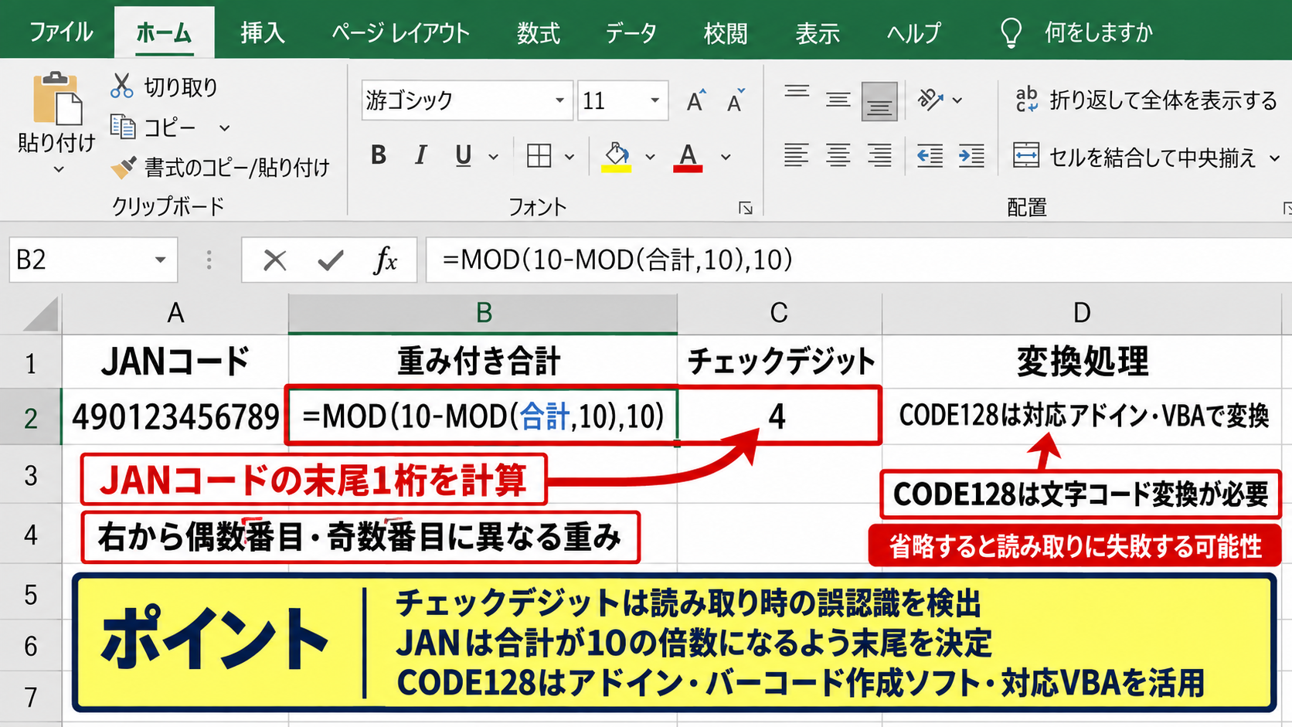1292x727 pixels.
Task: Expand the Copy dropdown arrow
Action: click(x=224, y=127)
